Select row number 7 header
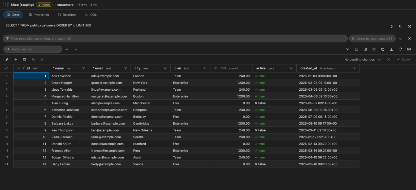The image size is (416, 190). point(7,117)
